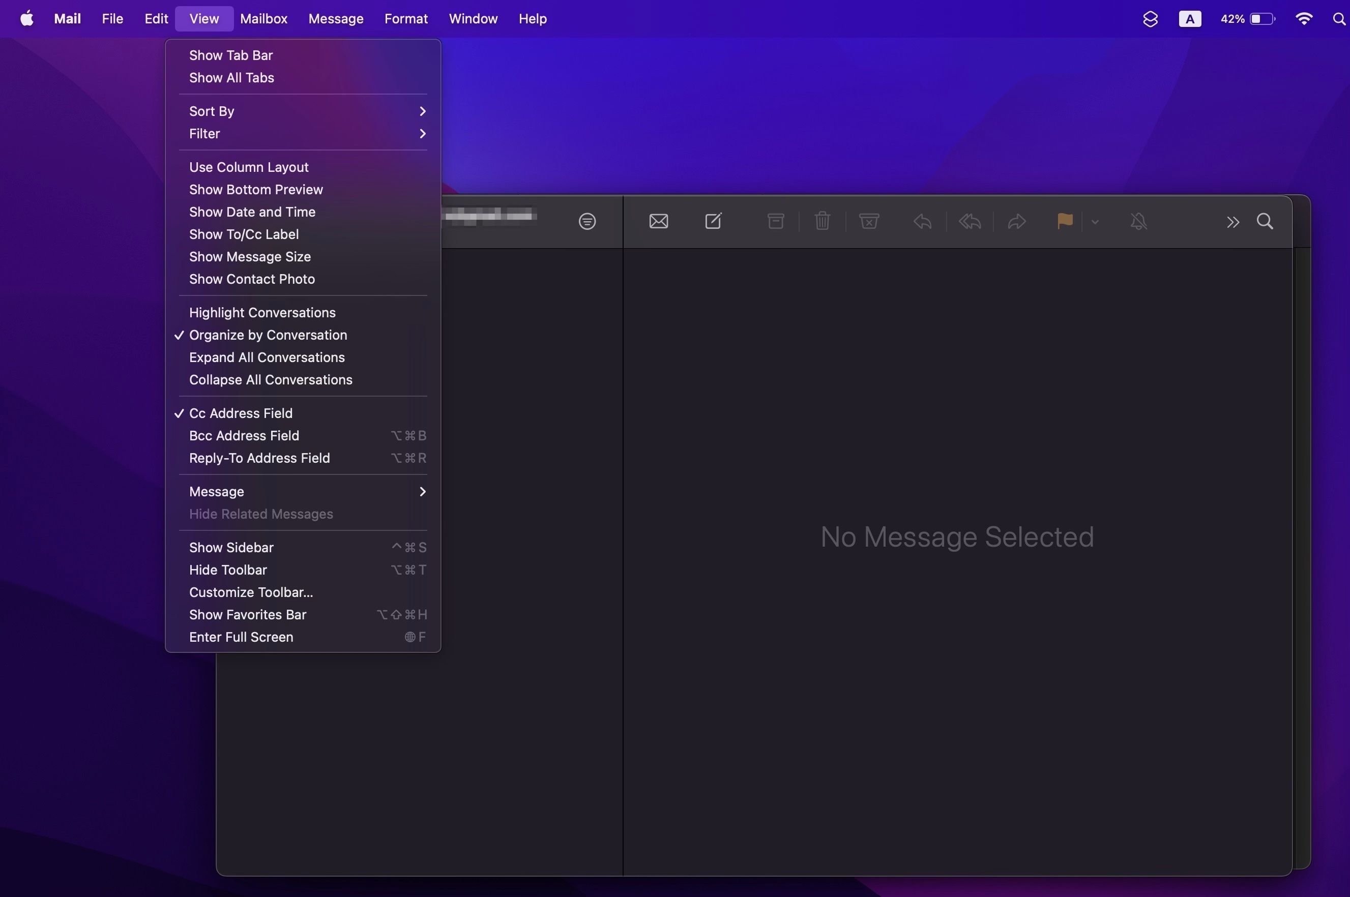Open the Mailbox menu

[263, 18]
